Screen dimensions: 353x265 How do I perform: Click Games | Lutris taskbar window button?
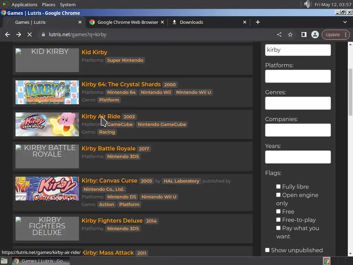(41, 261)
